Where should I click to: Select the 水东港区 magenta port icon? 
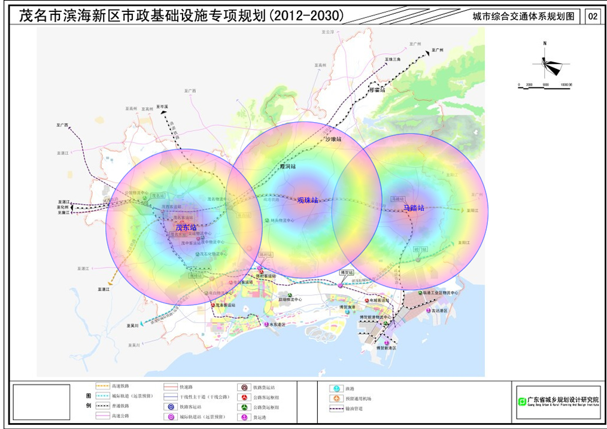point(266,324)
